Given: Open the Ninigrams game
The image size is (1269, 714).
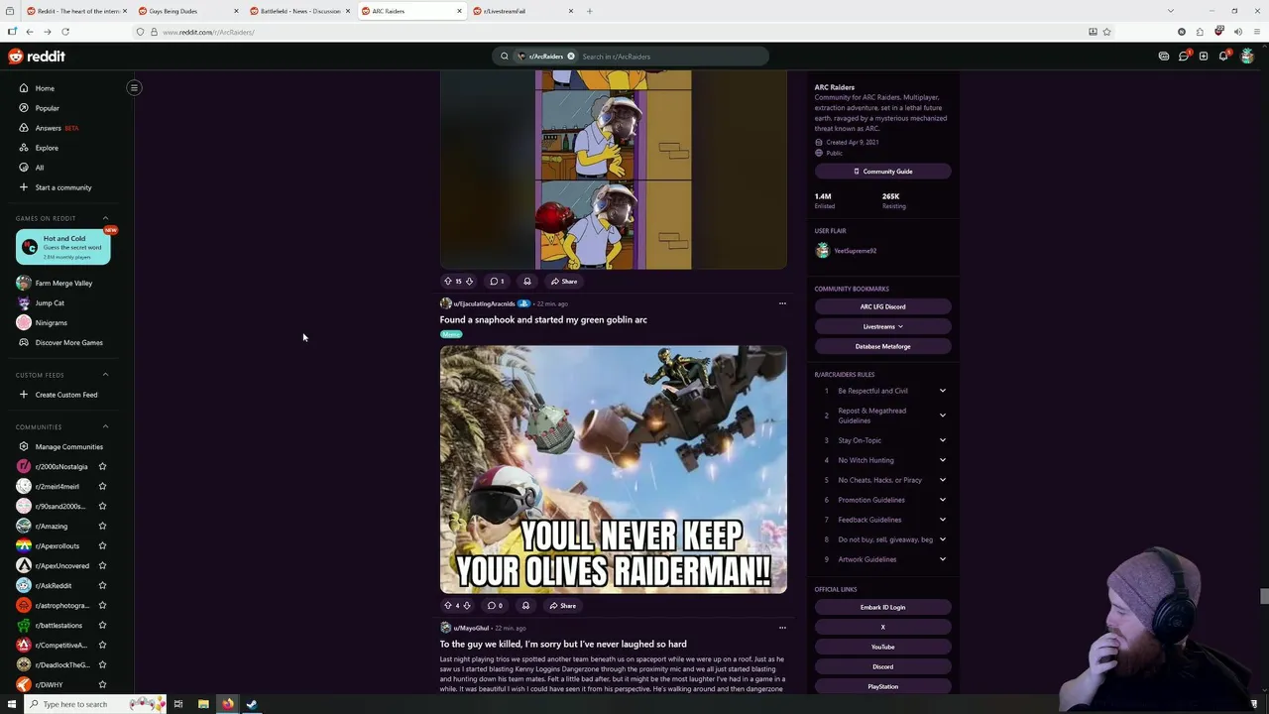Looking at the screenshot, I should [51, 322].
